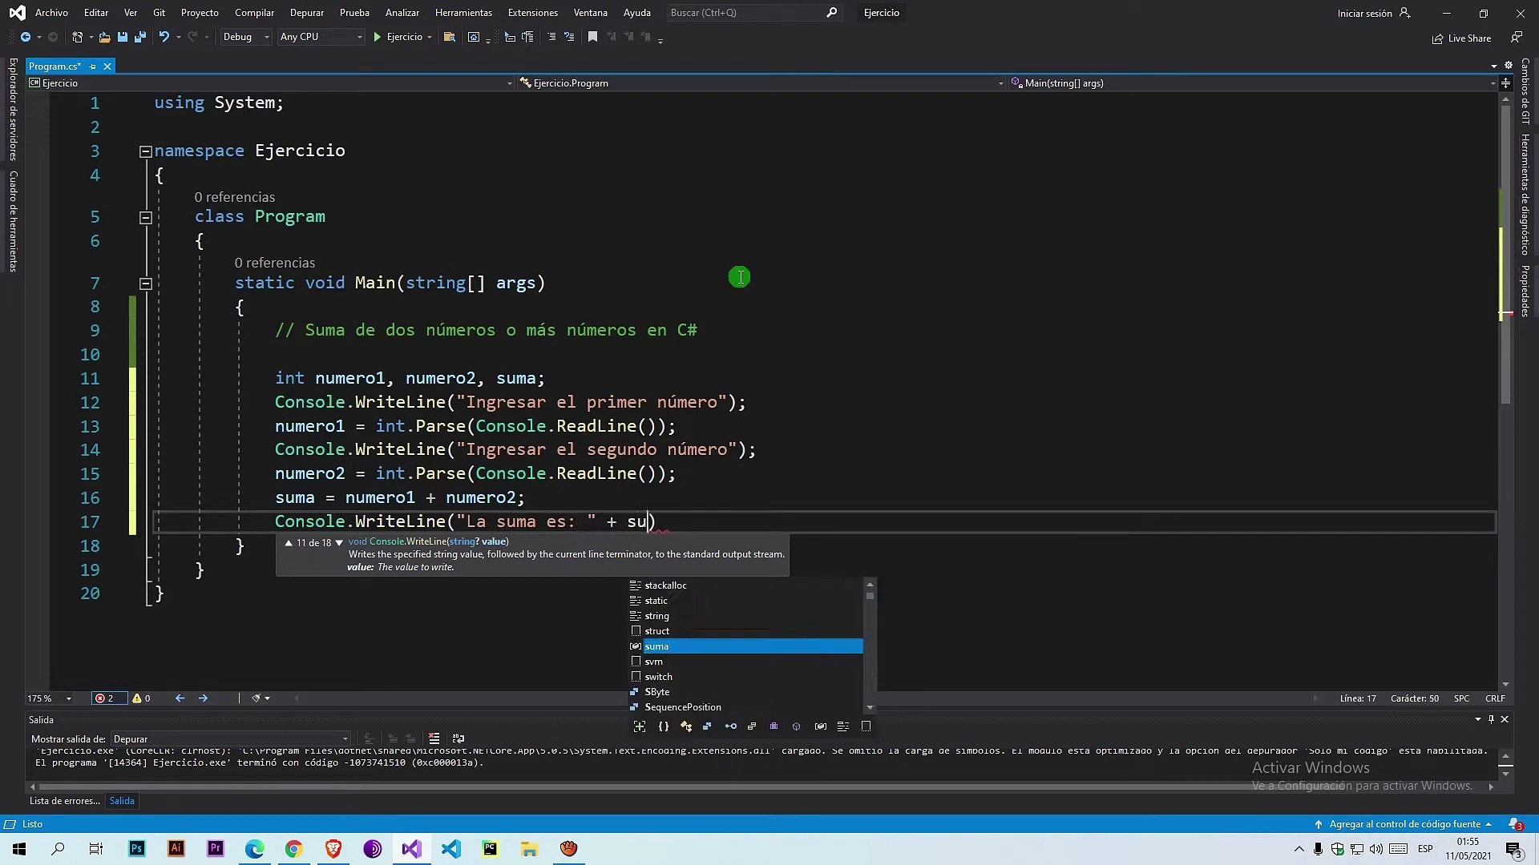Open the Depurar menu
The image size is (1539, 865).
pos(306,13)
